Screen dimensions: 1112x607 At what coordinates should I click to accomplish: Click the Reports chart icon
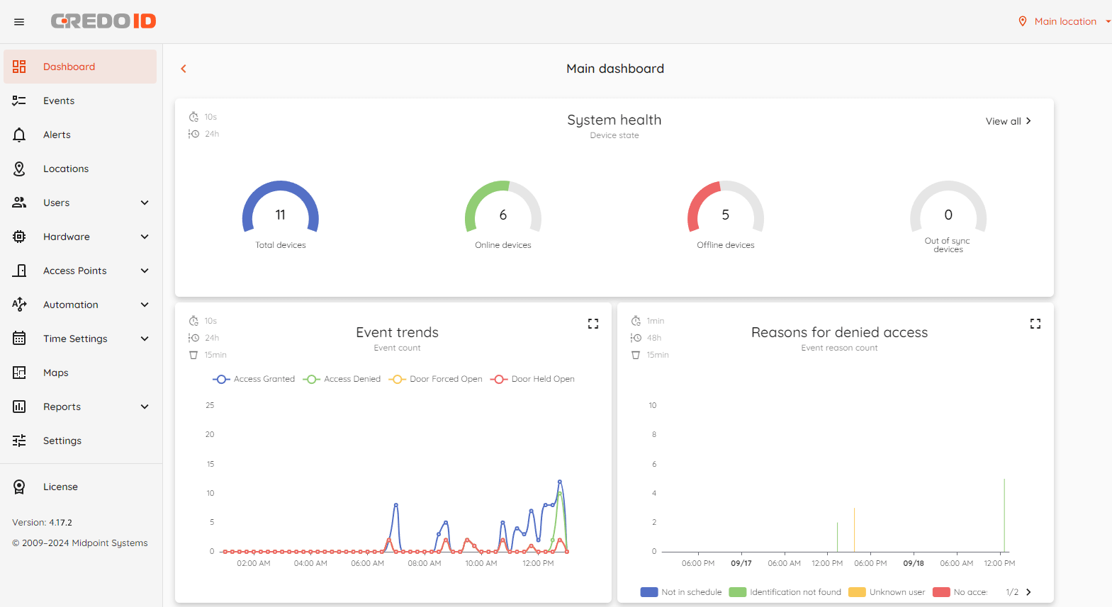point(19,407)
